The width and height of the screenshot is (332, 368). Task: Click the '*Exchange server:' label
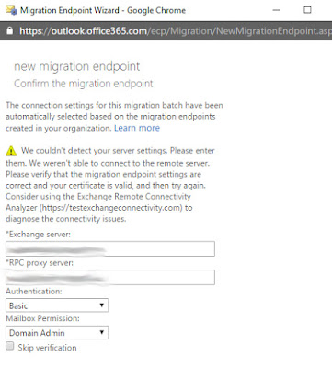click(x=38, y=235)
